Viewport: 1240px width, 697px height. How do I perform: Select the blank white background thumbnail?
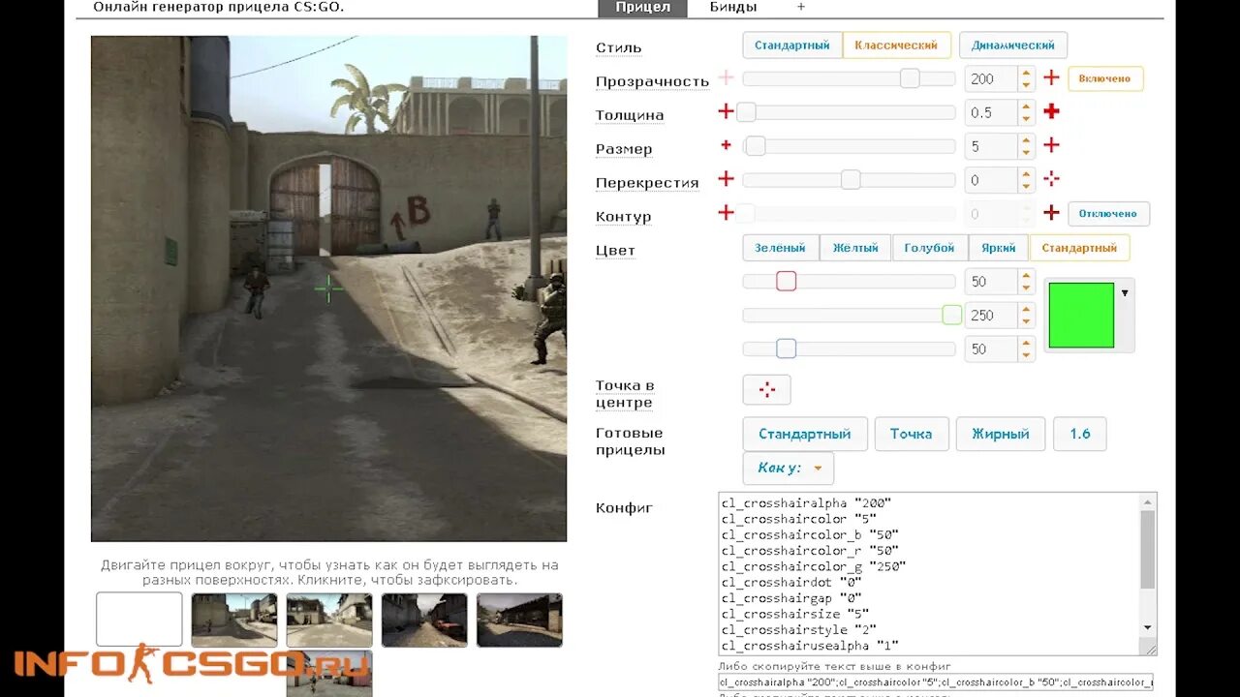139,620
